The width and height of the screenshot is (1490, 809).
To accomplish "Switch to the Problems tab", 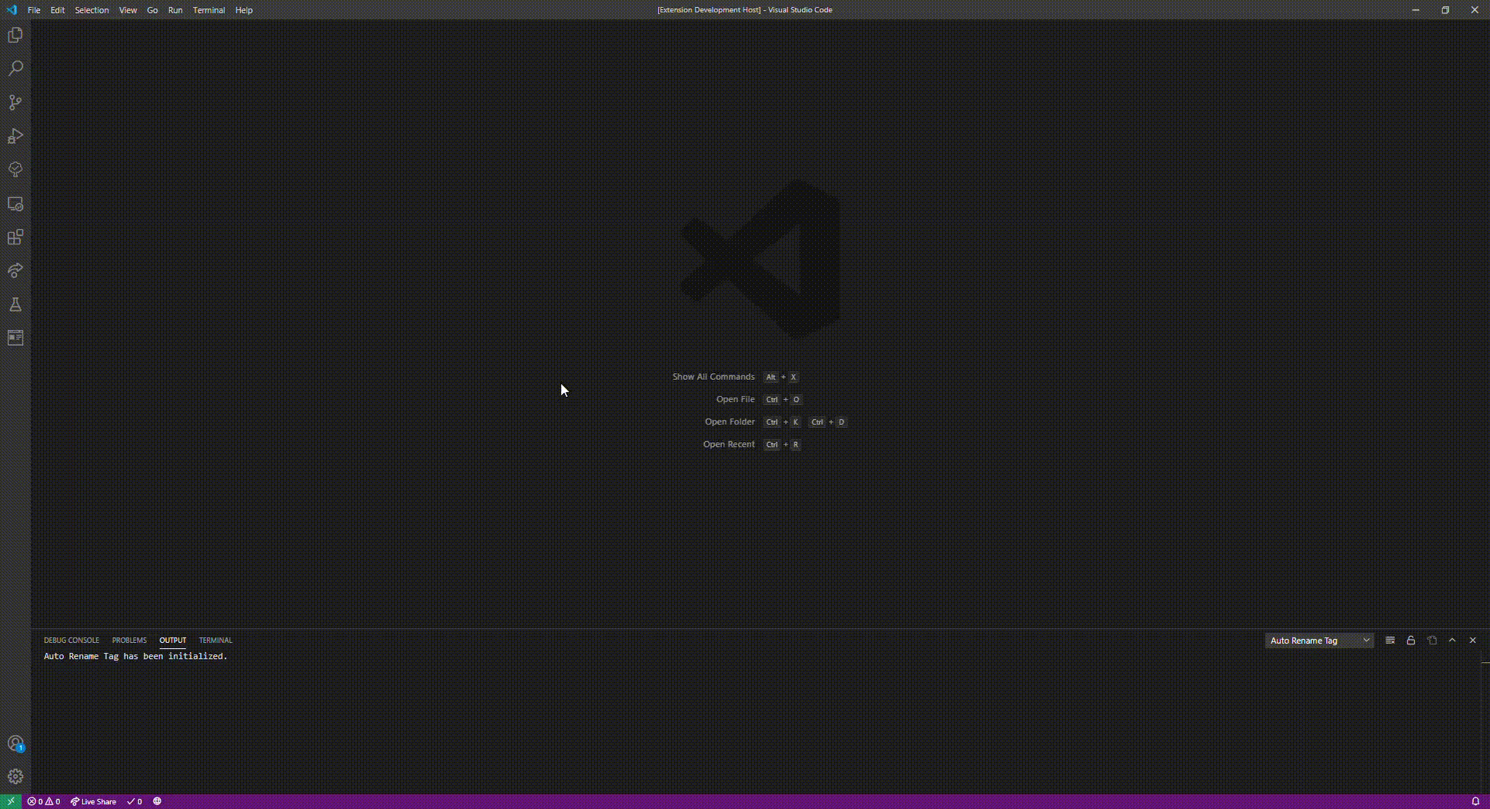I will tap(129, 640).
